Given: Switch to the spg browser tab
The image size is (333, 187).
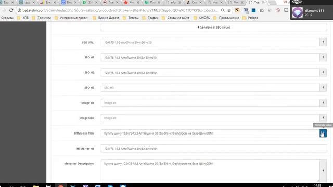Looking at the screenshot, I should 27,2.
